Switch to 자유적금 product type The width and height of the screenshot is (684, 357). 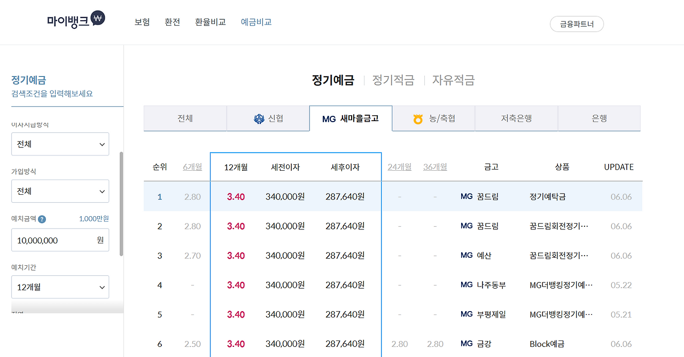[454, 80]
